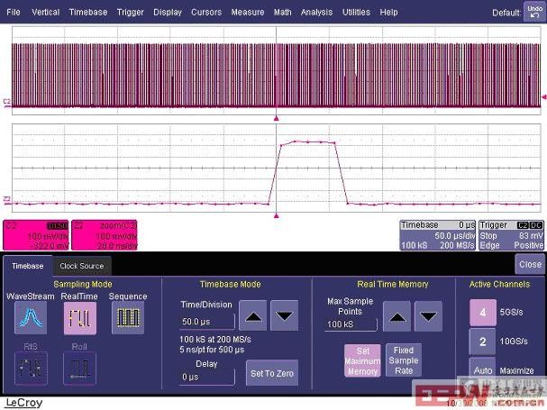
Task: Enable Set Maximum Memory mode
Action: pos(360,360)
